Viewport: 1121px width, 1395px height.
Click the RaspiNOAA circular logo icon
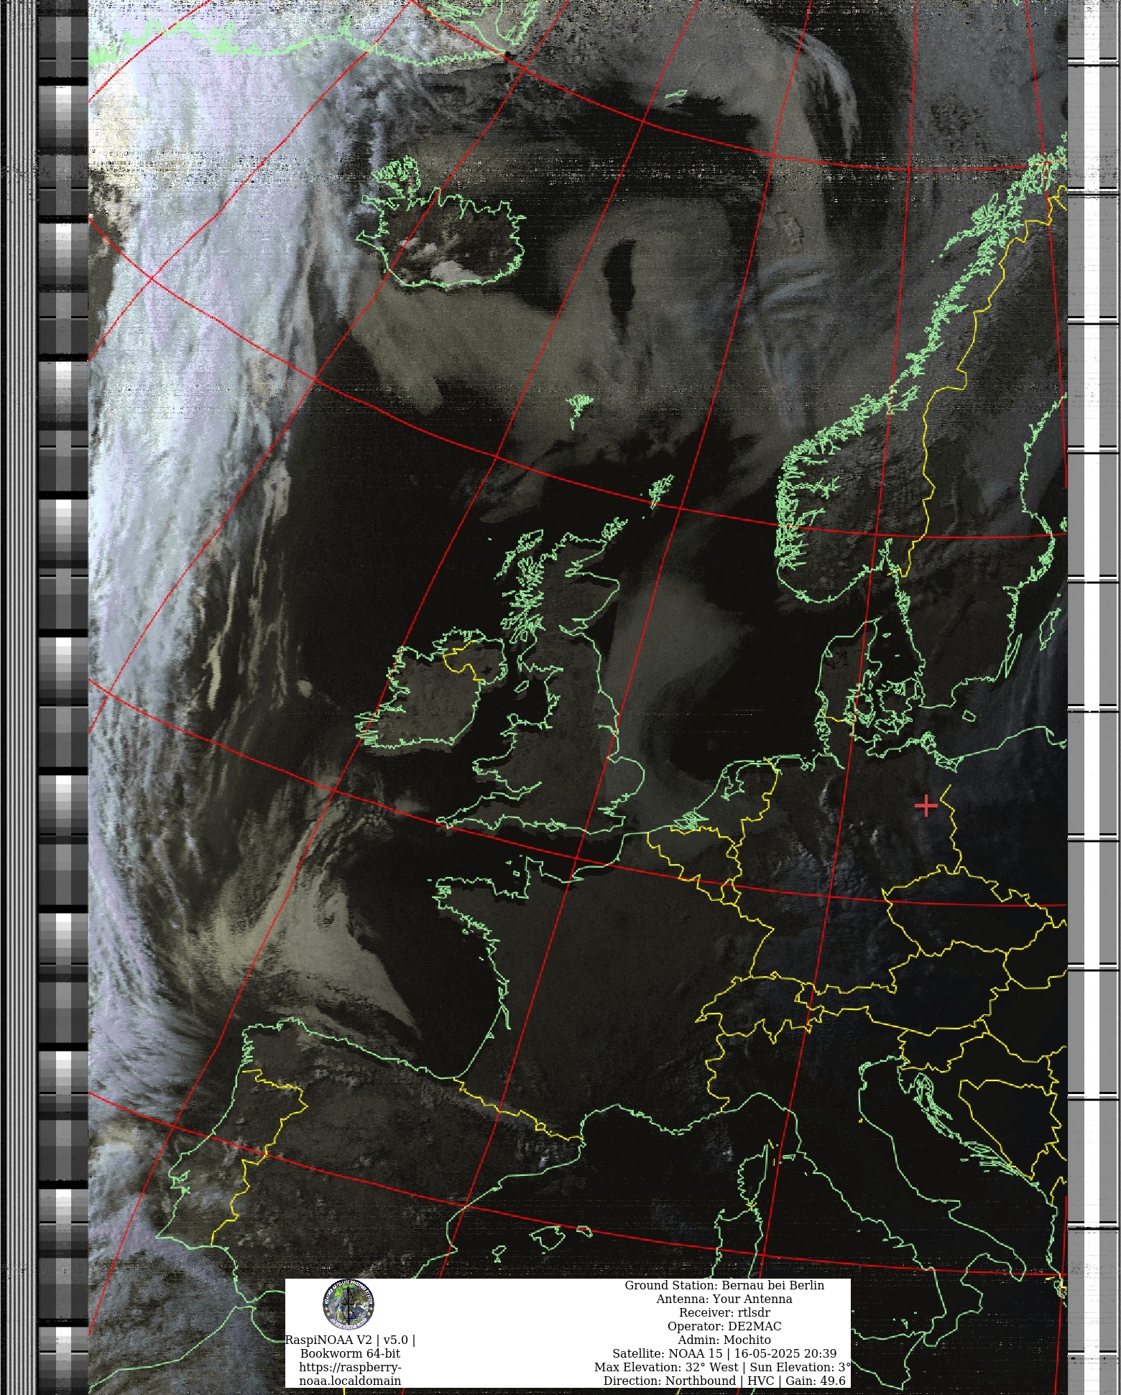coord(349,1304)
